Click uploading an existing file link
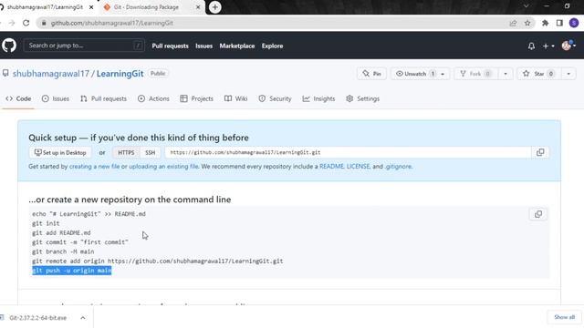Viewport: 584px width, 328px height. click(x=163, y=167)
